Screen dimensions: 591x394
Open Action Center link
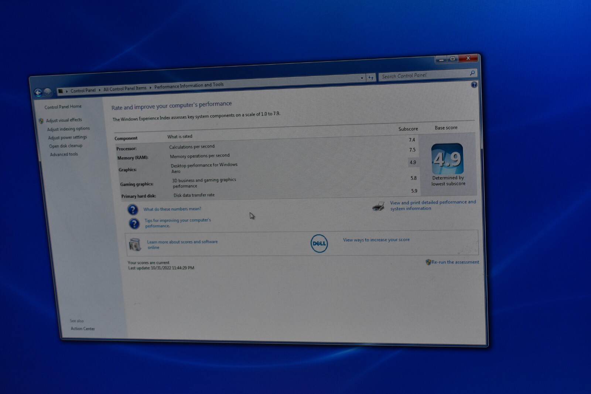(x=83, y=329)
